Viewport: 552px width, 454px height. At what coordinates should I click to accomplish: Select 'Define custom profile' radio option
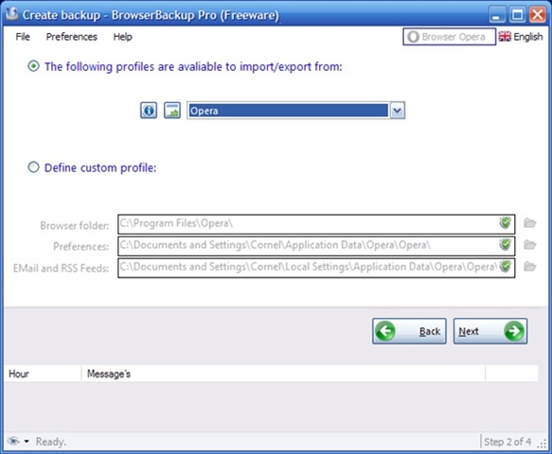pyautogui.click(x=33, y=167)
